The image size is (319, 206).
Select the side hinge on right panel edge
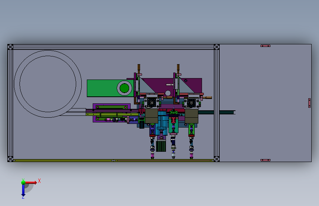(309, 103)
